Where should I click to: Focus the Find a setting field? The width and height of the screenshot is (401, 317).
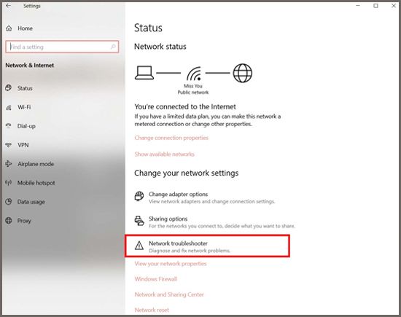coord(62,47)
